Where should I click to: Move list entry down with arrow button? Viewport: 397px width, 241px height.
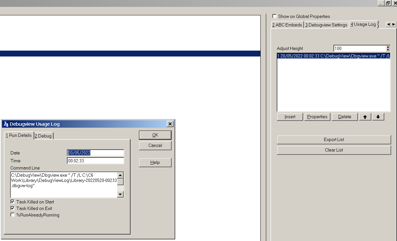coord(378,117)
